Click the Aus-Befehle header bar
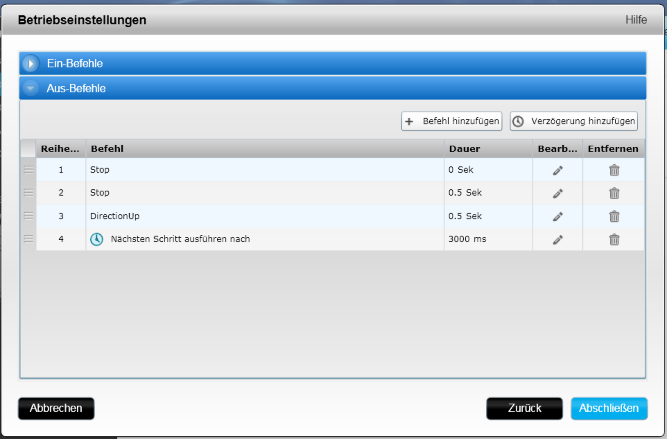This screenshot has height=439, width=667. point(333,88)
